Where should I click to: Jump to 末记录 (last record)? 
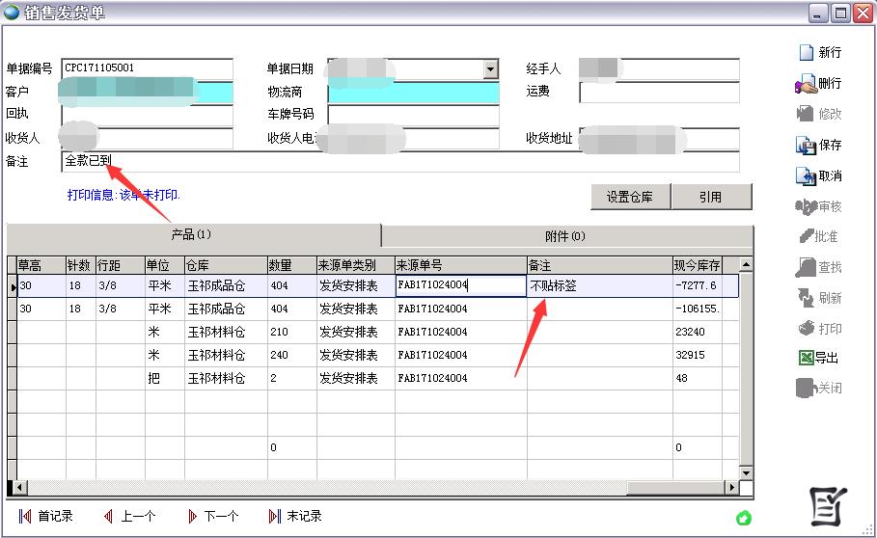295,517
